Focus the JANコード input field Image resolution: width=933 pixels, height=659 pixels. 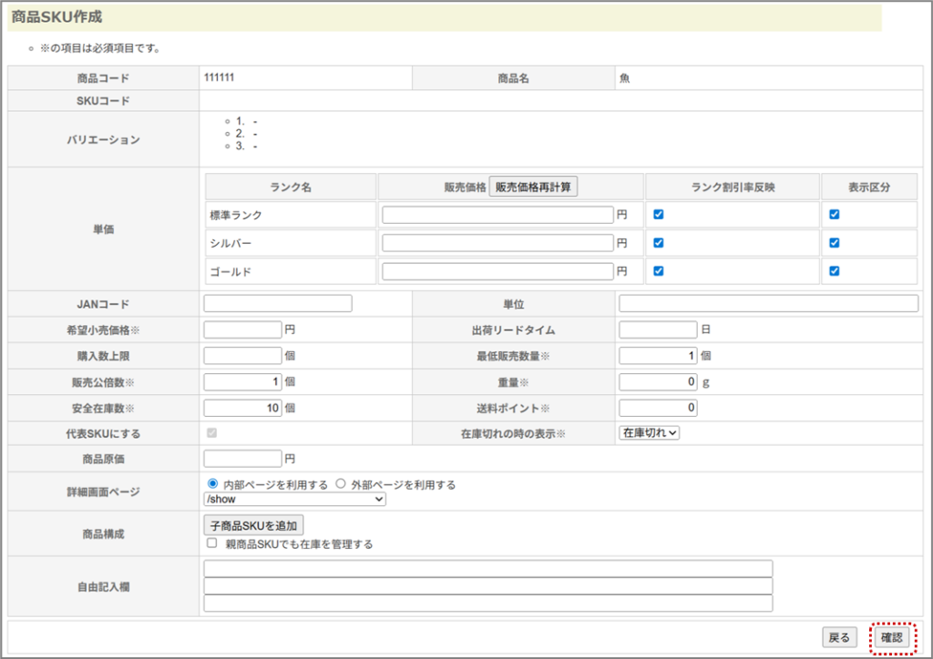pyautogui.click(x=278, y=303)
